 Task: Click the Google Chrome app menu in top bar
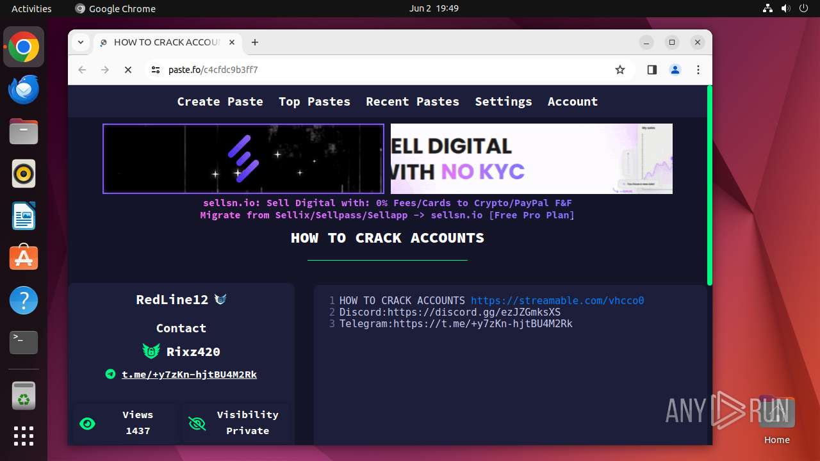click(115, 8)
